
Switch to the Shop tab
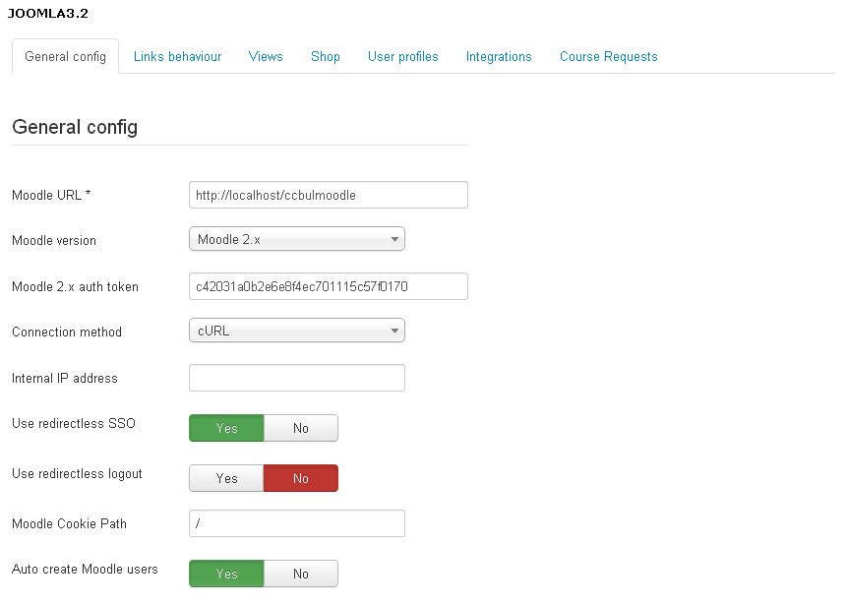coord(326,57)
